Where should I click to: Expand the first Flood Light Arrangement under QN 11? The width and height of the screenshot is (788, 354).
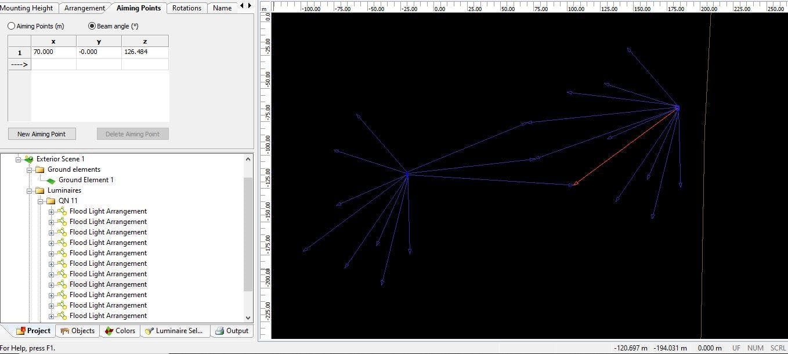tap(51, 211)
